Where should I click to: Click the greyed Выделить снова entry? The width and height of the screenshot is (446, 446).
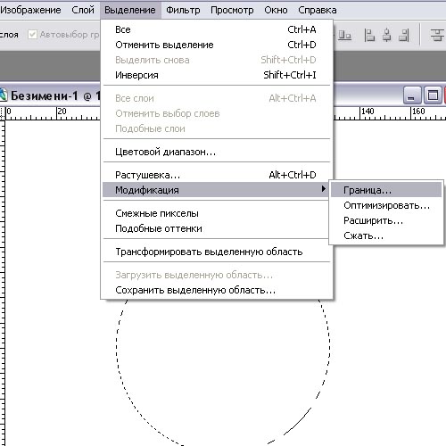(217, 60)
